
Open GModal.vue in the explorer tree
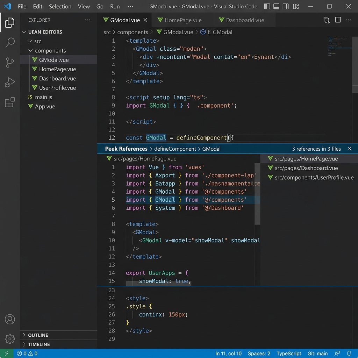tap(58, 60)
